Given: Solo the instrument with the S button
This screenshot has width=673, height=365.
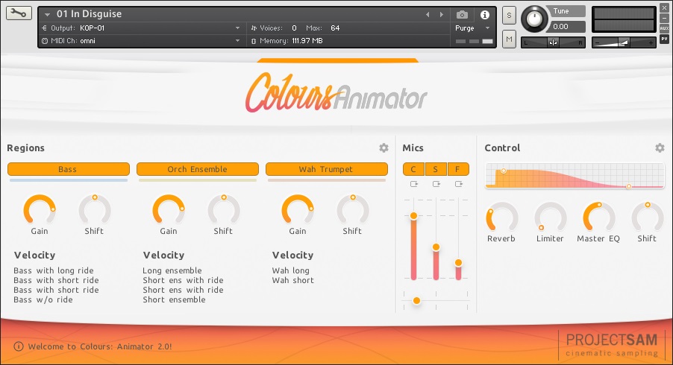Looking at the screenshot, I should [509, 16].
